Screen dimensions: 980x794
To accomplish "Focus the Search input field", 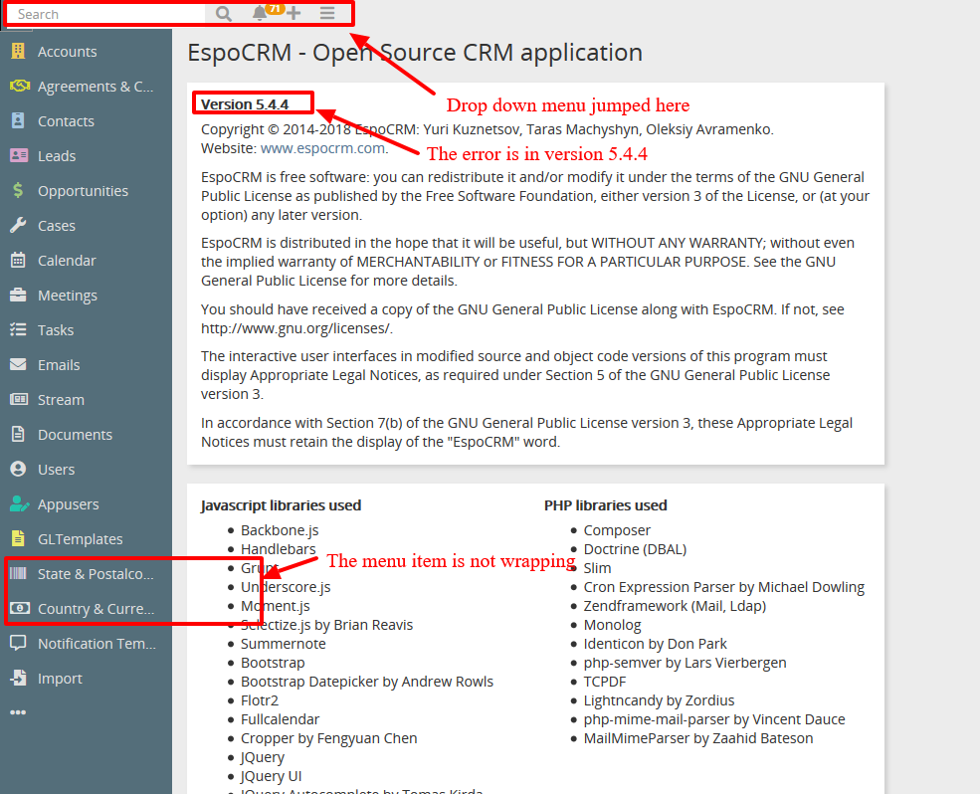I will (105, 14).
